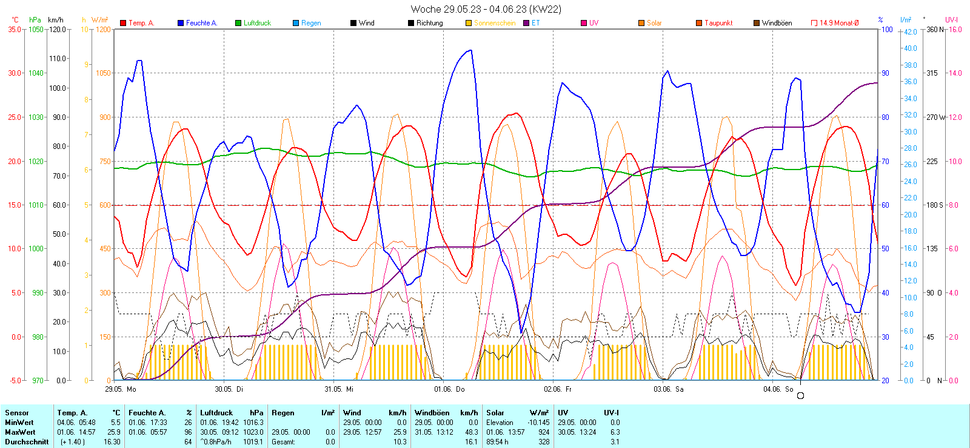This screenshot has height=448, width=970.
Task: Click the red Temp. A. legend square
Action: (x=124, y=23)
